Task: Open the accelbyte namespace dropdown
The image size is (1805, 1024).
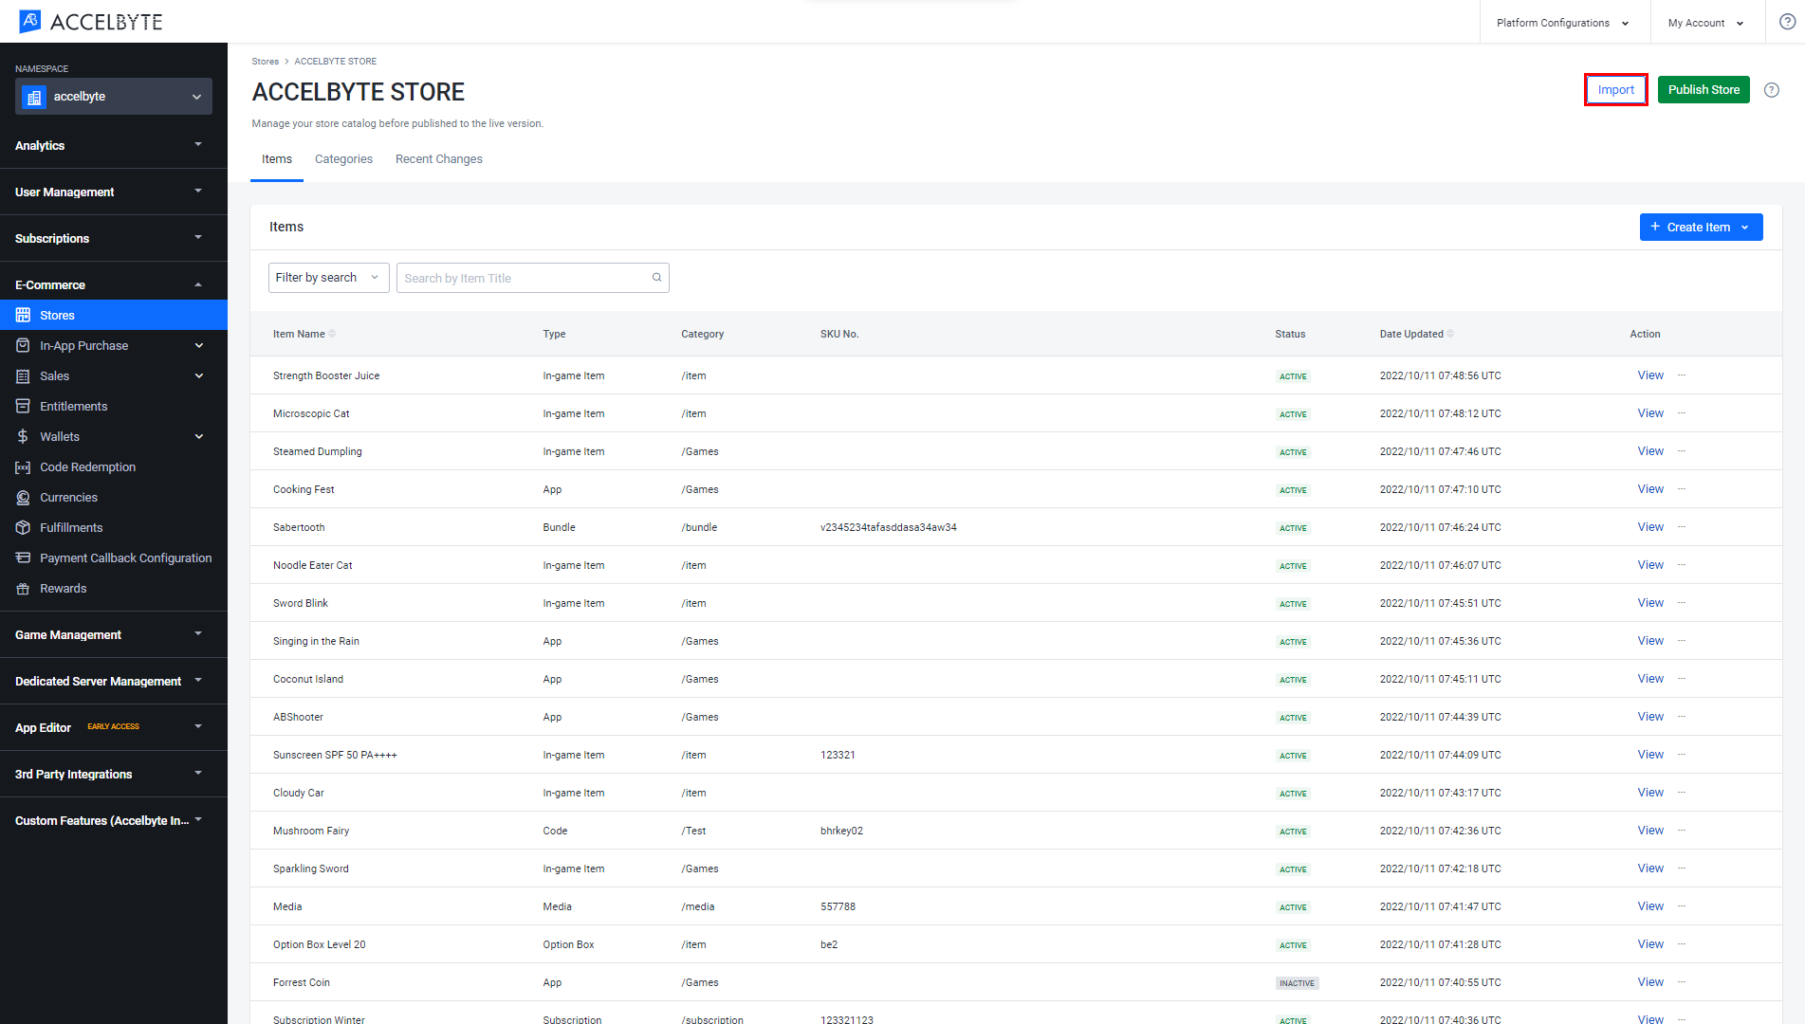Action: coord(114,97)
